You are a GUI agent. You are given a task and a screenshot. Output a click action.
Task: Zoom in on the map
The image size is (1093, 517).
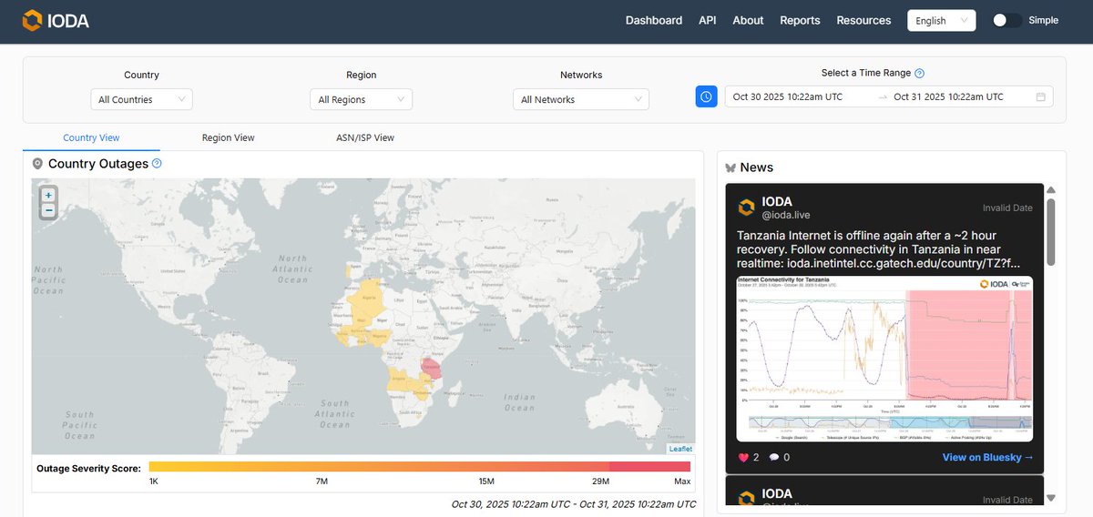[x=48, y=195]
